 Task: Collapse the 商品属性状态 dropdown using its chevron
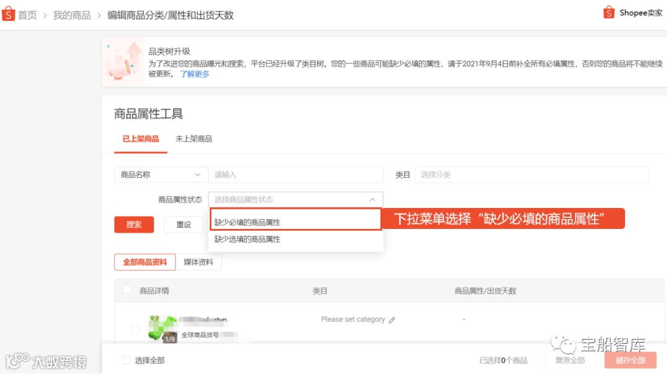pos(372,200)
